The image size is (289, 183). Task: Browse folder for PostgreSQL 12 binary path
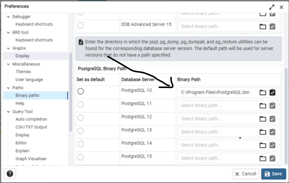coord(263,119)
